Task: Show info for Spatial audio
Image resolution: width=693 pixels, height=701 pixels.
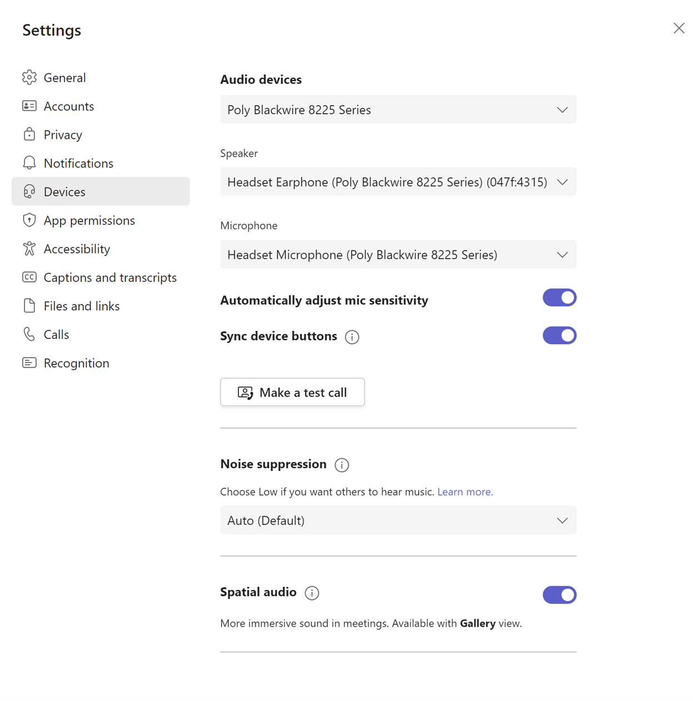Action: [312, 593]
